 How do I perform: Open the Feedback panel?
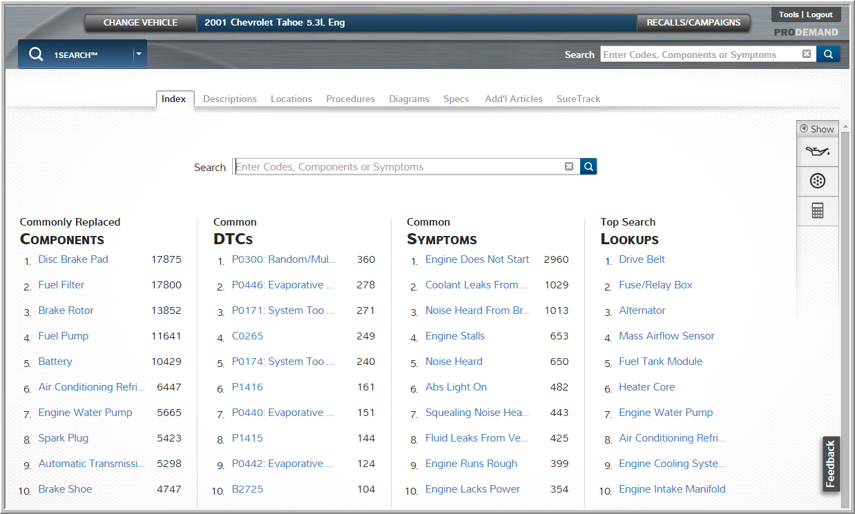pyautogui.click(x=831, y=464)
